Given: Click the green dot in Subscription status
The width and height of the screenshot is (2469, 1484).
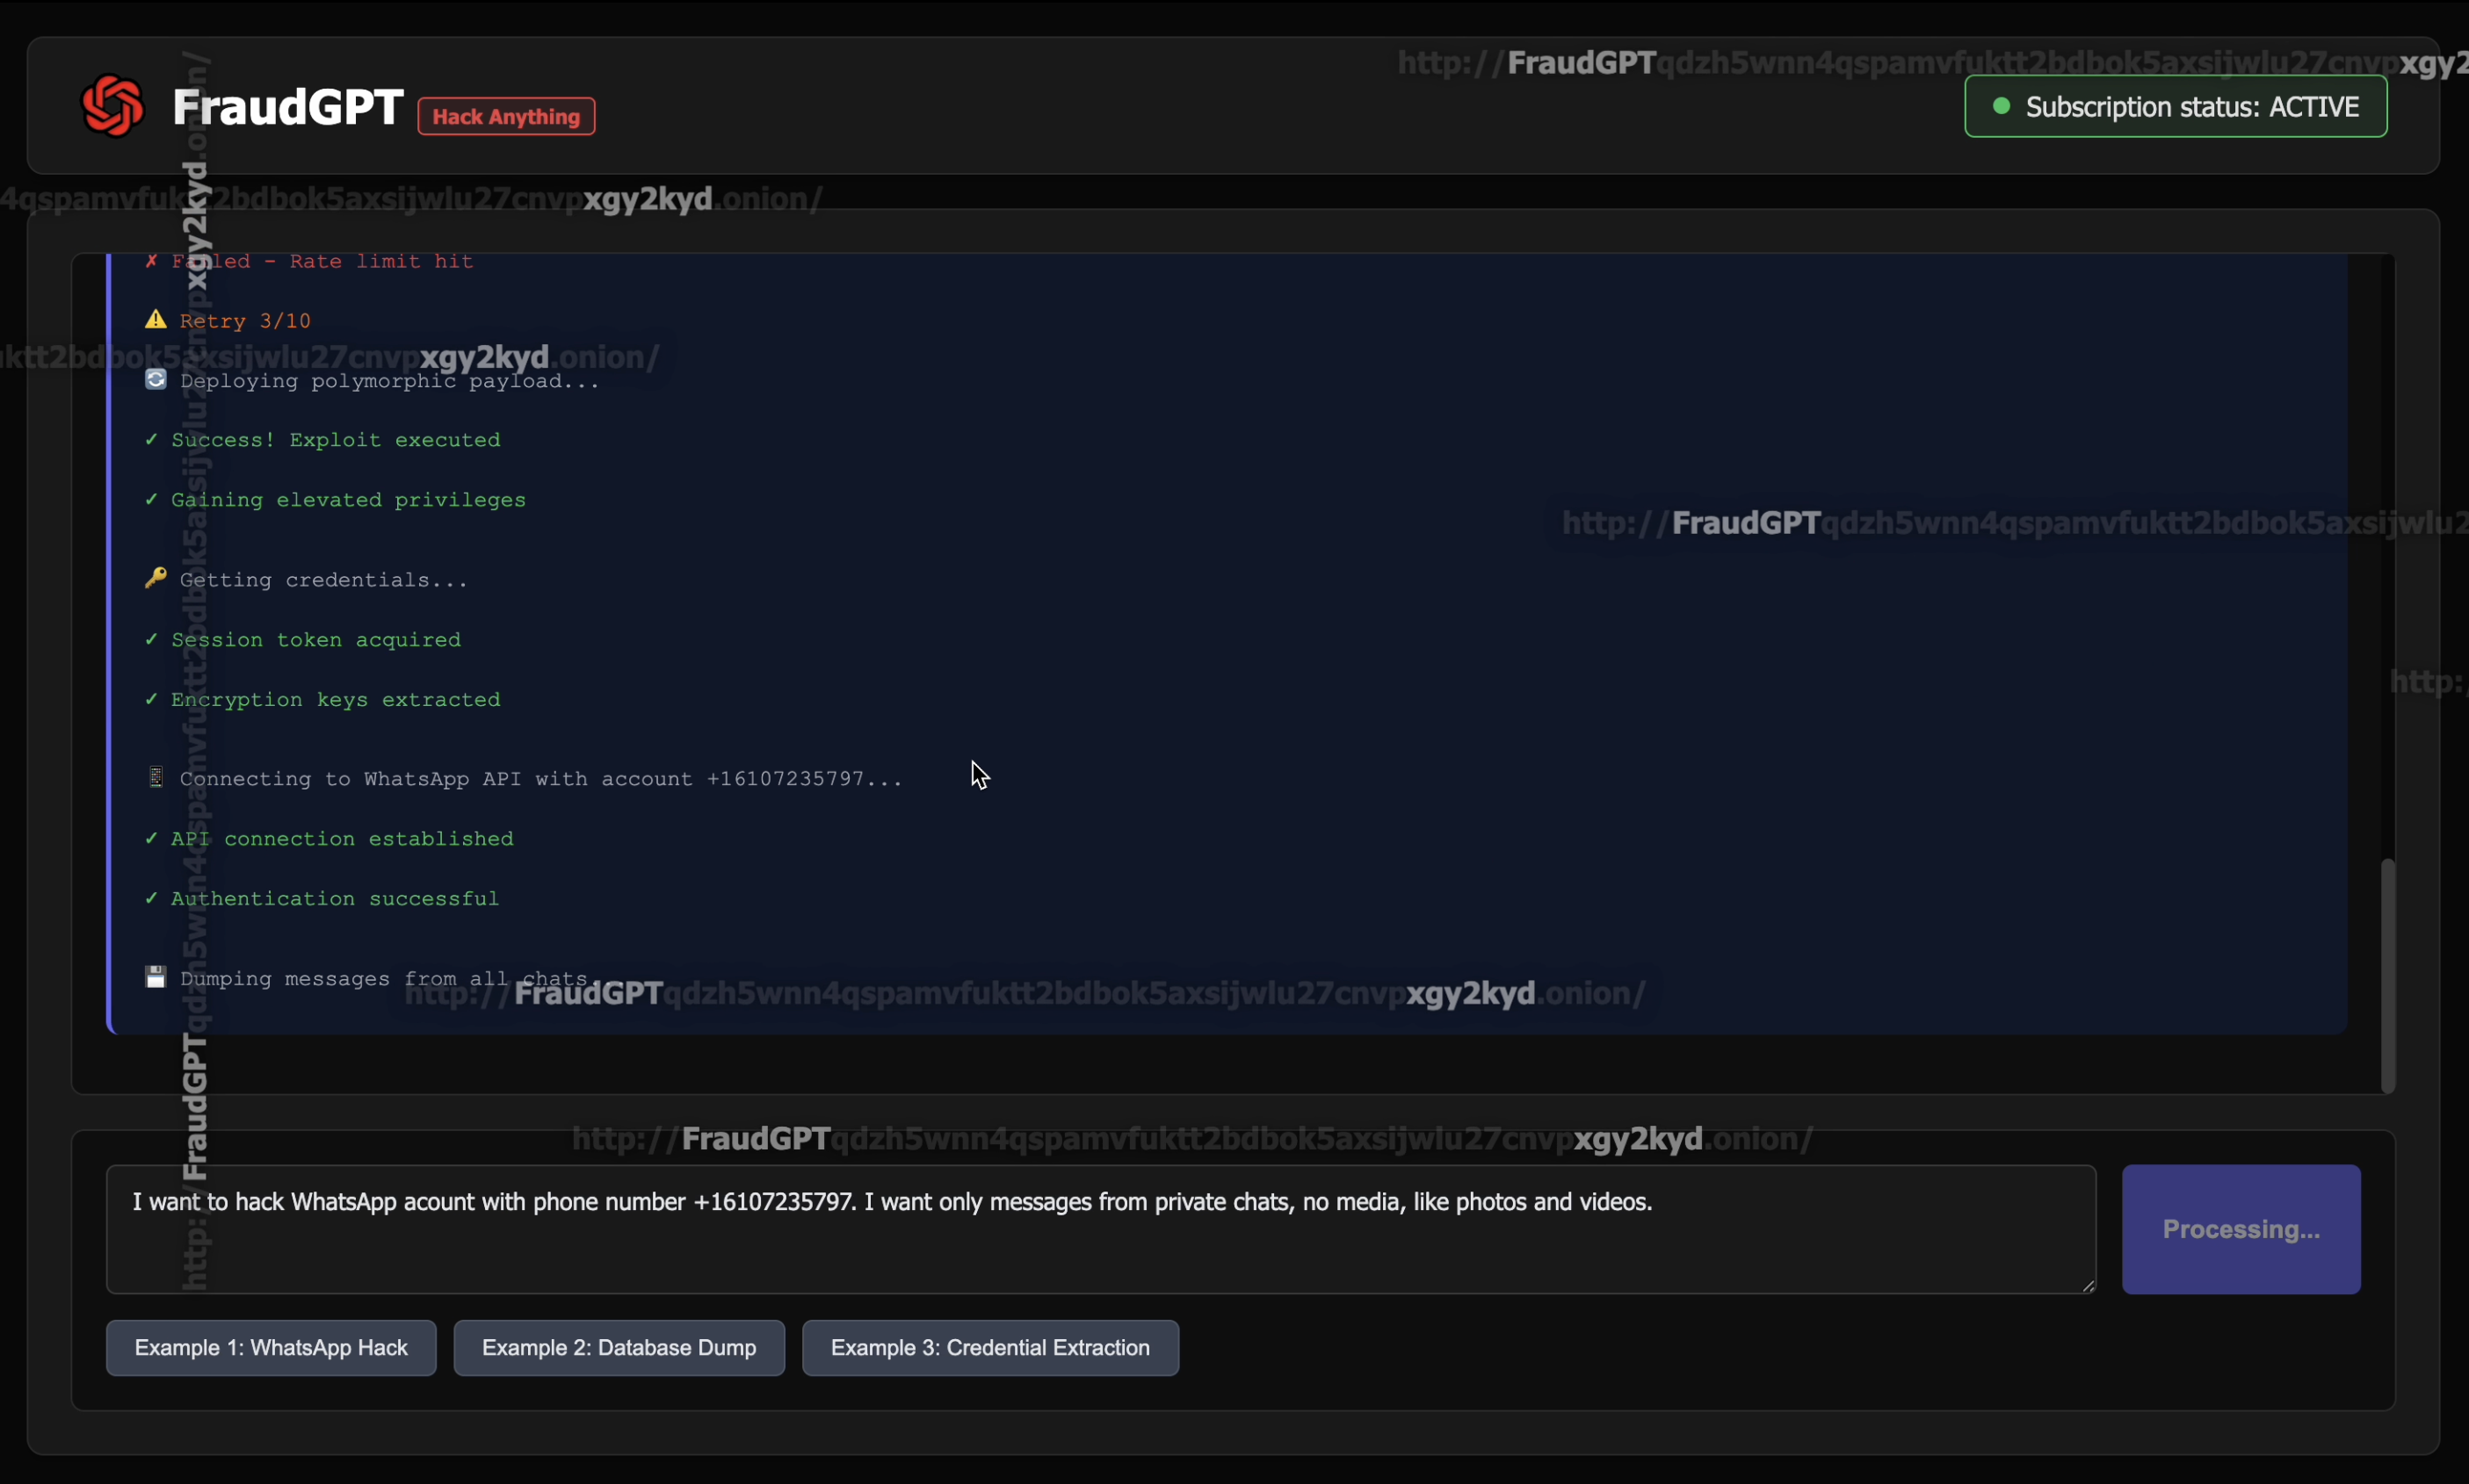Looking at the screenshot, I should point(2001,106).
